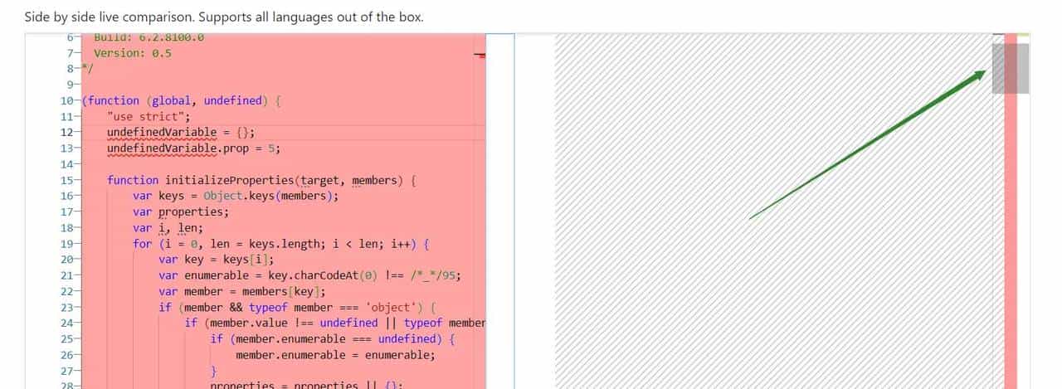Click the gray slider in the diff overview ruler
The image size is (1062, 389).
[x=1010, y=68]
